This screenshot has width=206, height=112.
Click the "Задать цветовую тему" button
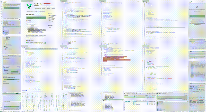pos(38,9)
